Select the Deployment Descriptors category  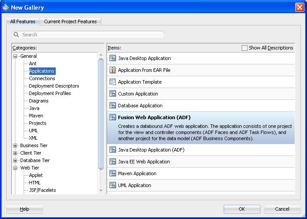(x=54, y=86)
